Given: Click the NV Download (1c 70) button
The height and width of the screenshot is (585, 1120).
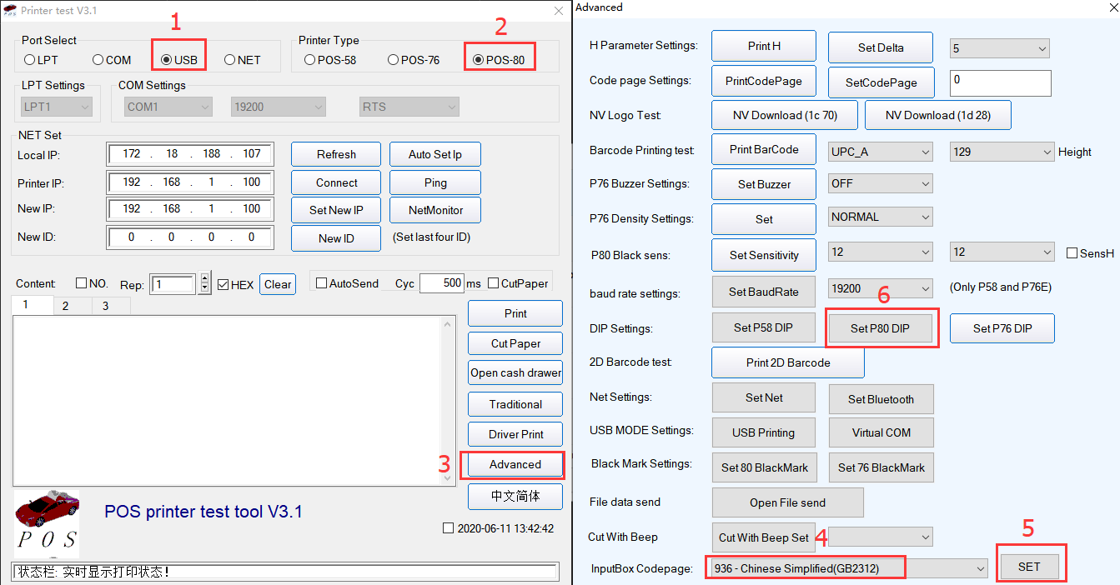Looking at the screenshot, I should pyautogui.click(x=785, y=115).
